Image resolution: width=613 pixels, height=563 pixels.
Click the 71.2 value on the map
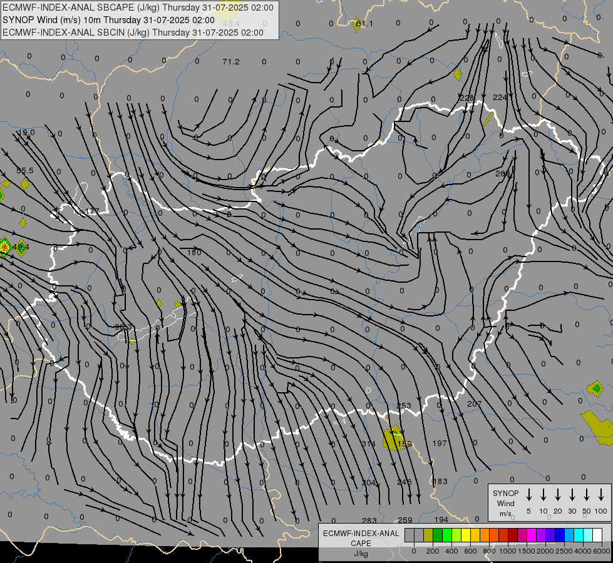[x=230, y=62]
